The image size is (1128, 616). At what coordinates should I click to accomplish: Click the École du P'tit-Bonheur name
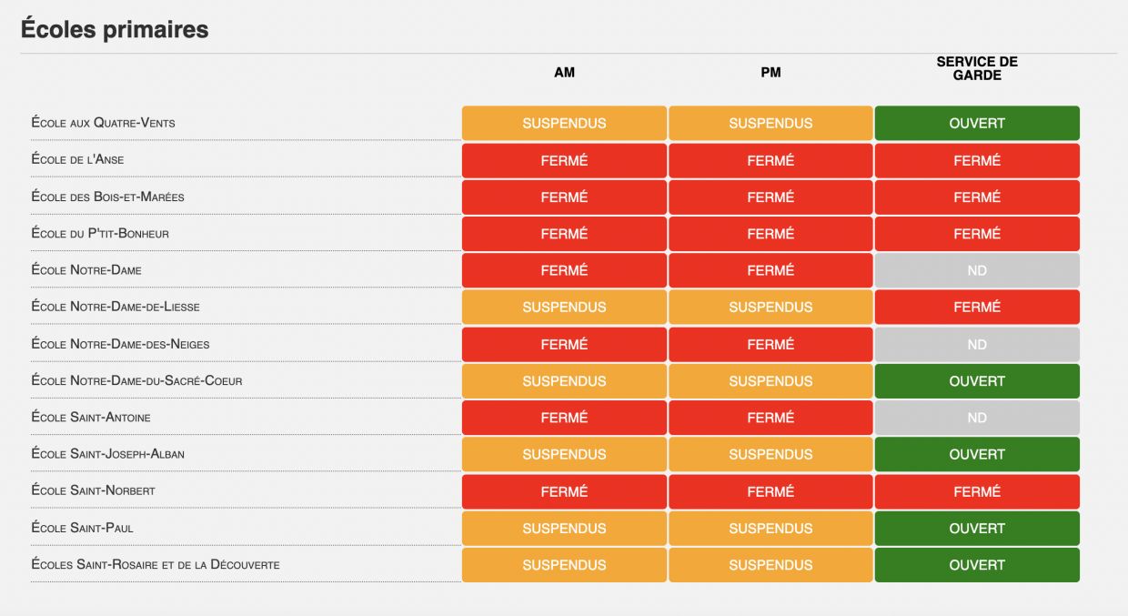coord(100,234)
